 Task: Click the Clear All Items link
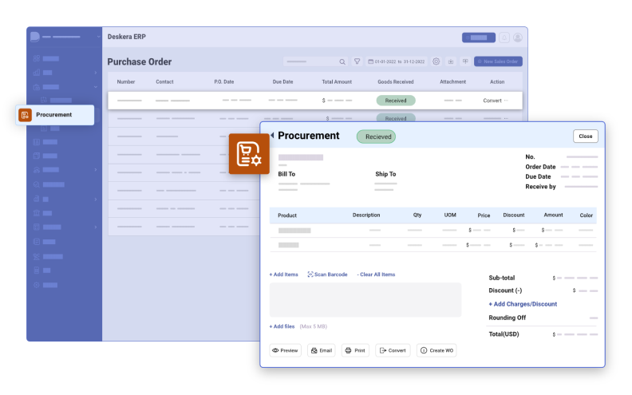coord(376,275)
